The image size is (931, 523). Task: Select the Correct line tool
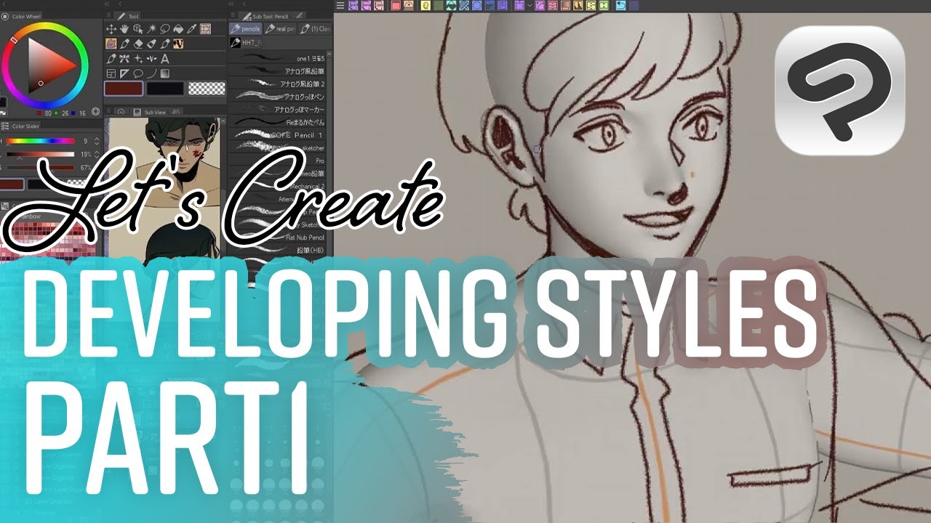click(x=151, y=59)
